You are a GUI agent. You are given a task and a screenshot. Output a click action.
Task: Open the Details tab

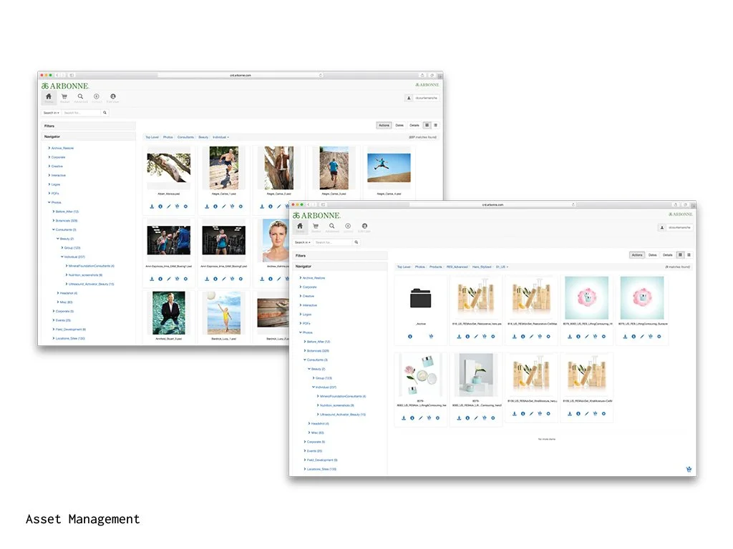coord(668,255)
